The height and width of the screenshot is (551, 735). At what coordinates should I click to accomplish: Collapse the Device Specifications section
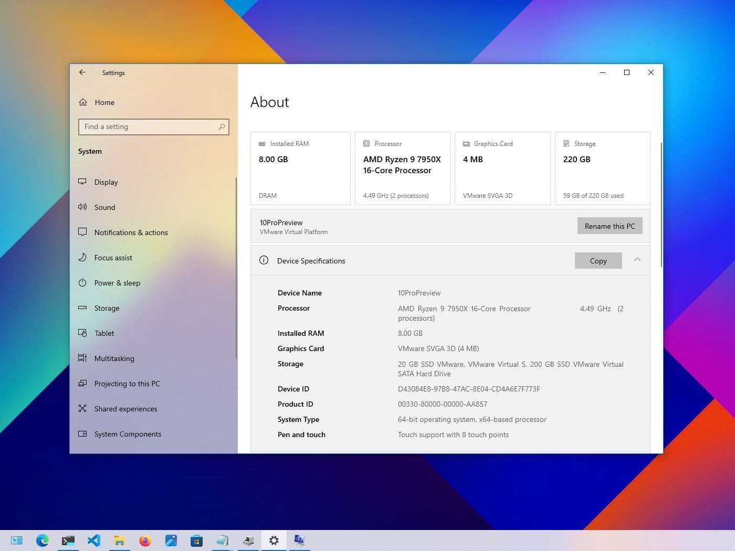(637, 260)
